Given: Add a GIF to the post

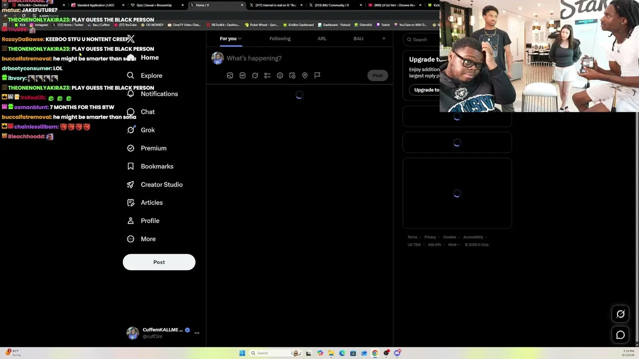Looking at the screenshot, I should tap(243, 75).
